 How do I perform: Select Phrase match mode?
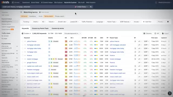click(59, 16)
